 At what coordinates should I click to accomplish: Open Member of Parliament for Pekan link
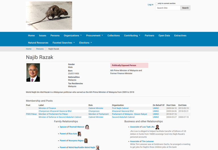tap(53, 114)
